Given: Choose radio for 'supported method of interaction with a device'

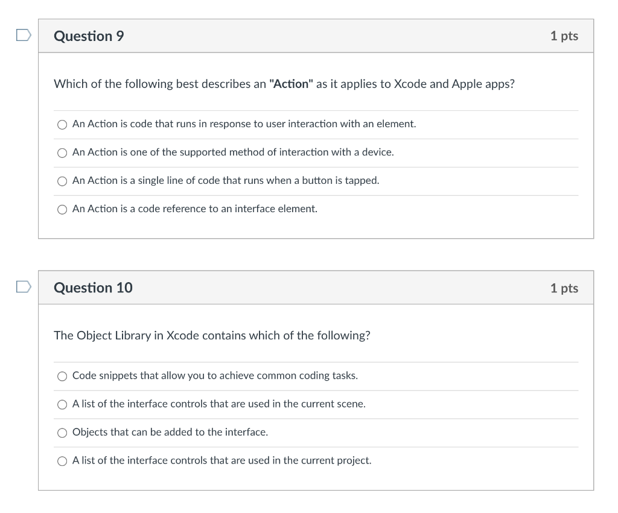Looking at the screenshot, I should tap(62, 153).
